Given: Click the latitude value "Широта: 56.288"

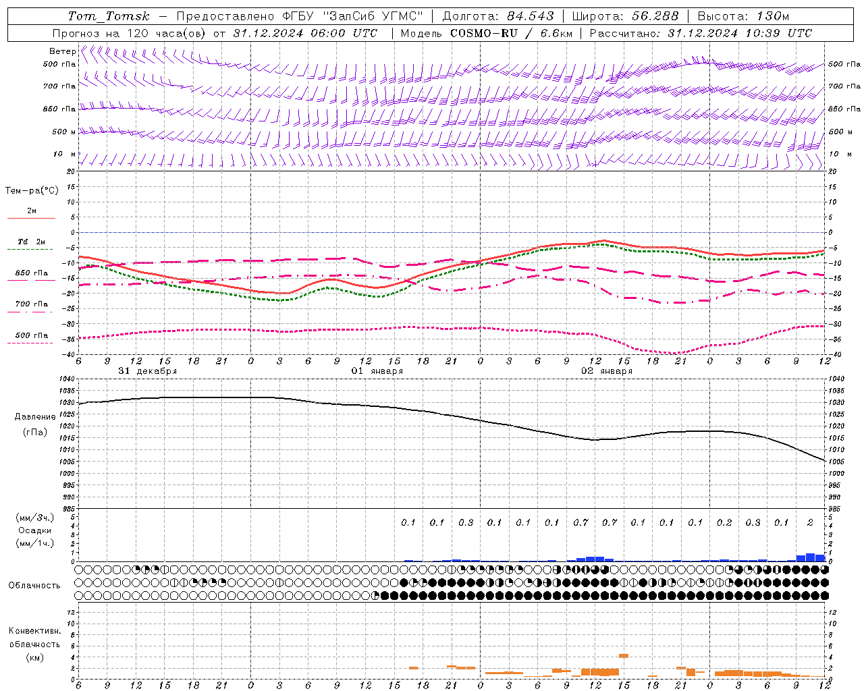Looking at the screenshot, I should (x=625, y=16).
